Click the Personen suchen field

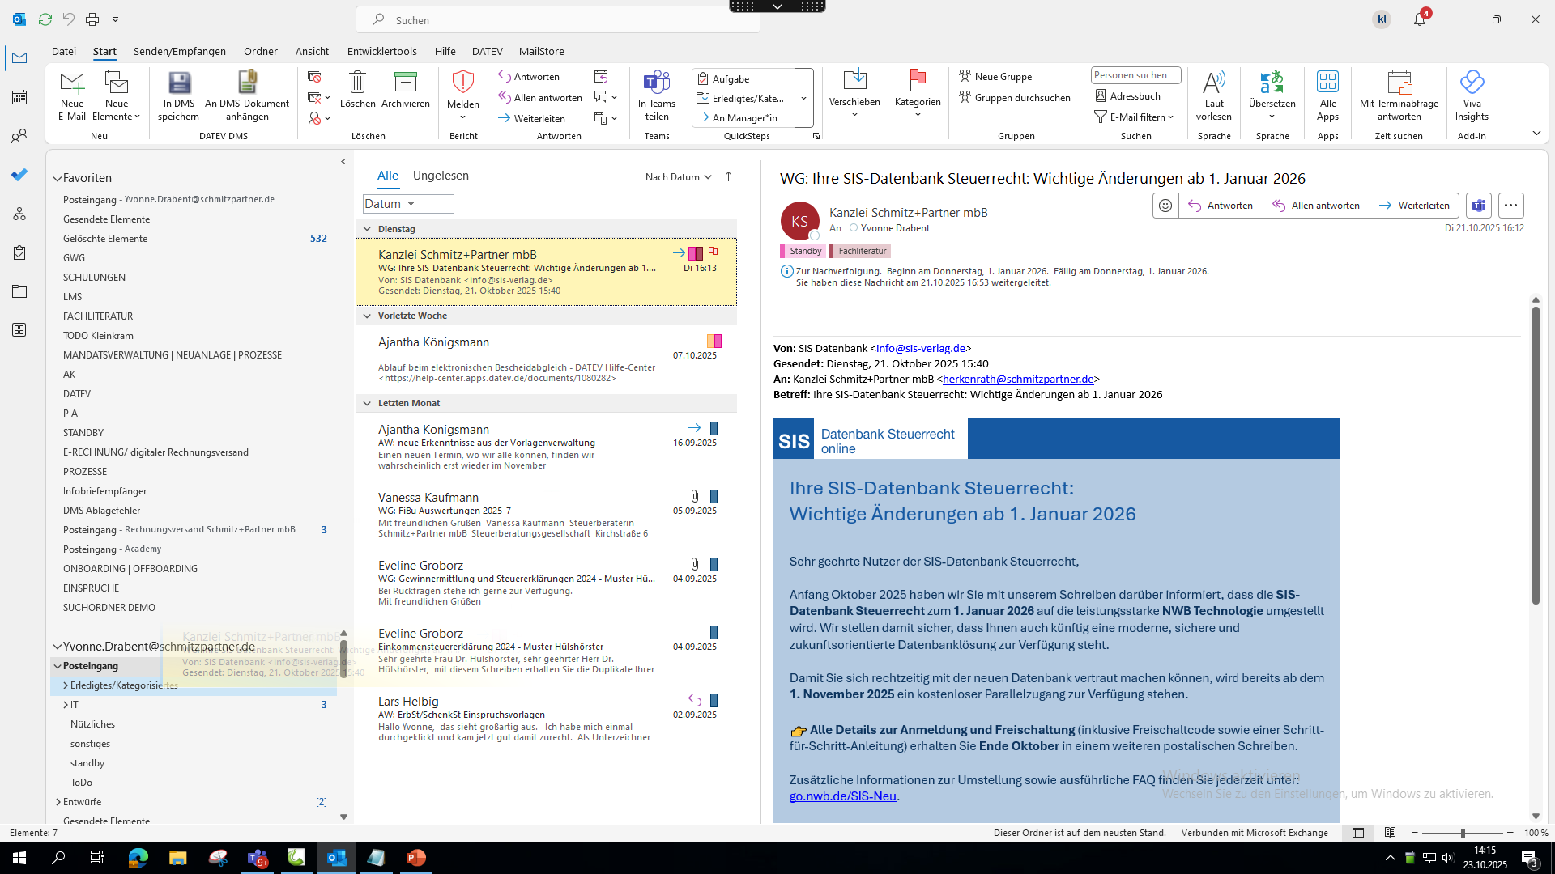click(x=1135, y=75)
